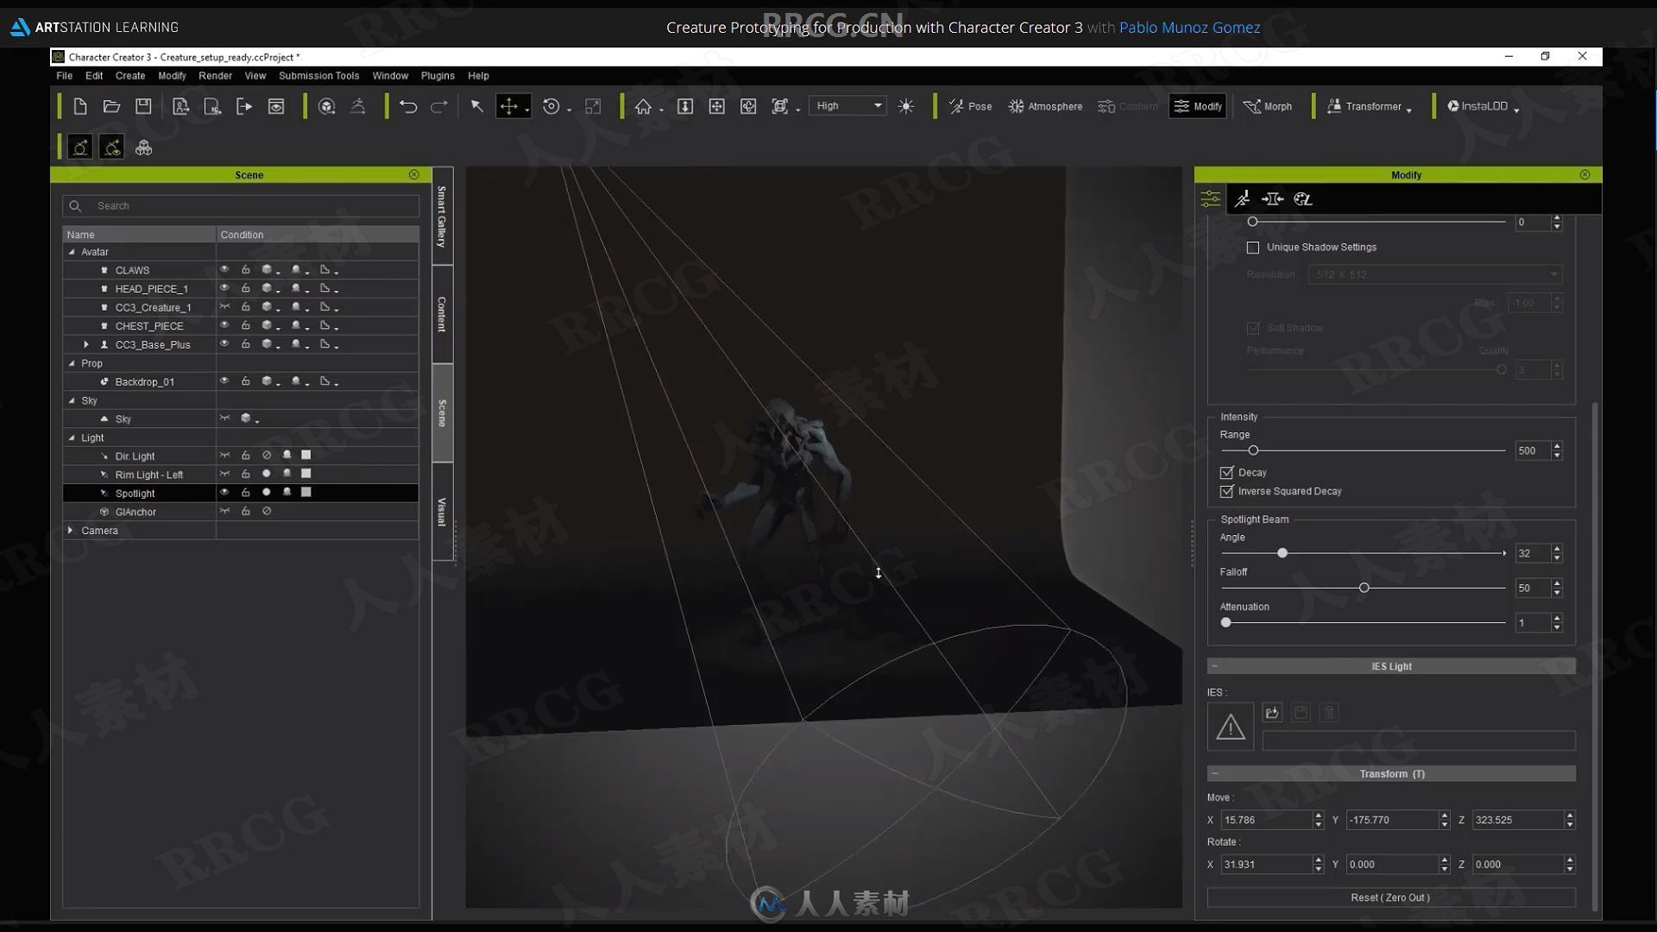Screen dimensions: 1657x932
Task: Click the Redo arrow icon
Action: (439, 106)
